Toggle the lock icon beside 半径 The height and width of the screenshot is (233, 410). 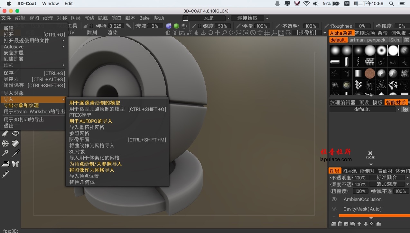point(91,26)
